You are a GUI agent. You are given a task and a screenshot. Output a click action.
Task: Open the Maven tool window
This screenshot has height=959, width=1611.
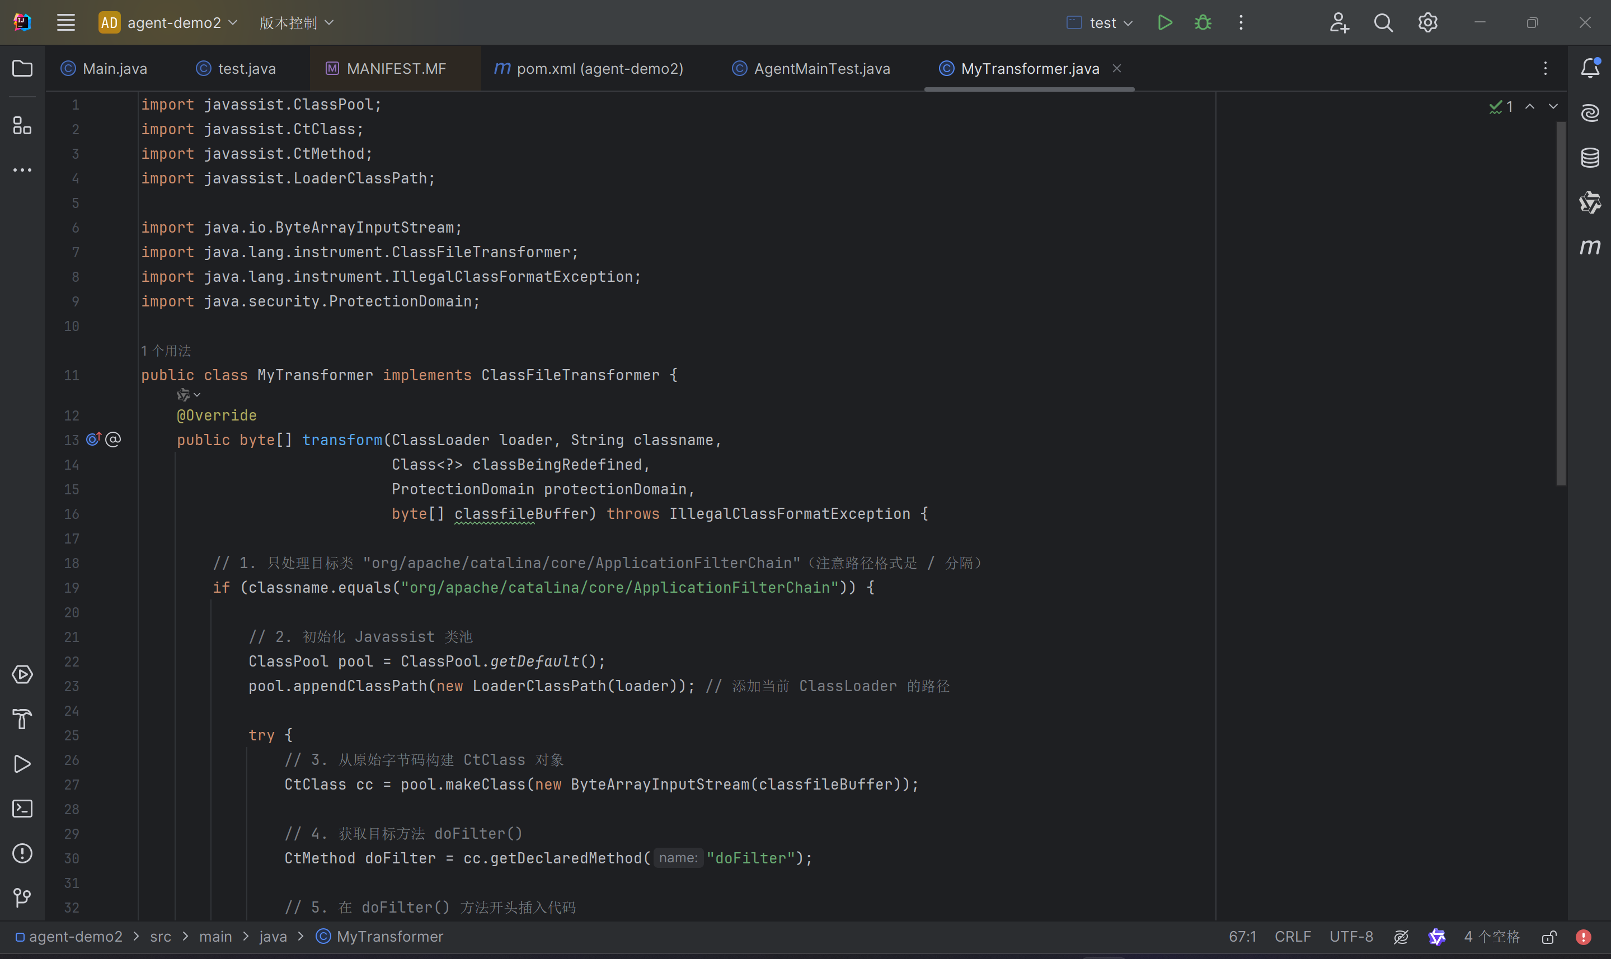coord(1590,247)
